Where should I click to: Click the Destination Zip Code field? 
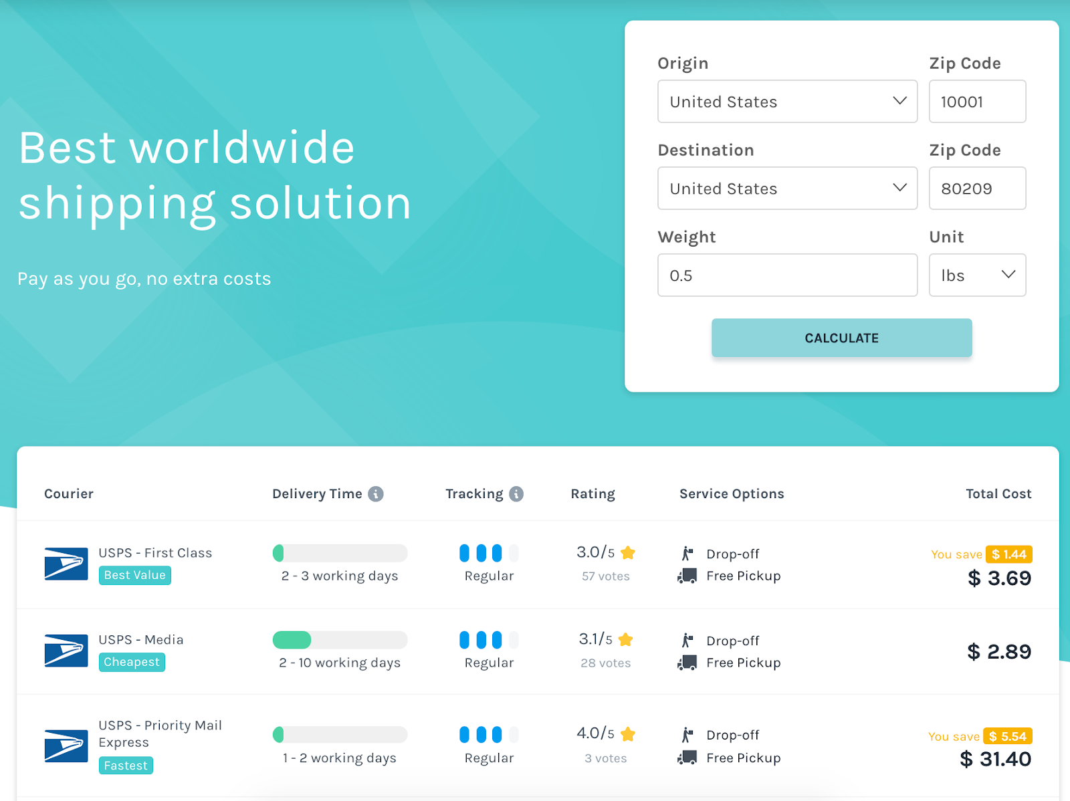977,189
